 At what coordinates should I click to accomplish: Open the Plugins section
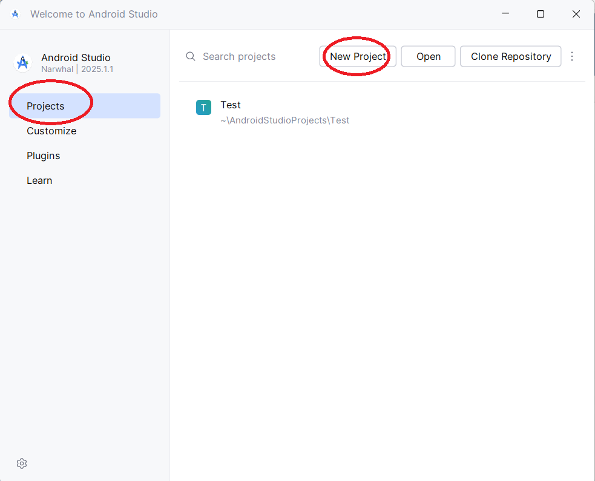(x=44, y=155)
